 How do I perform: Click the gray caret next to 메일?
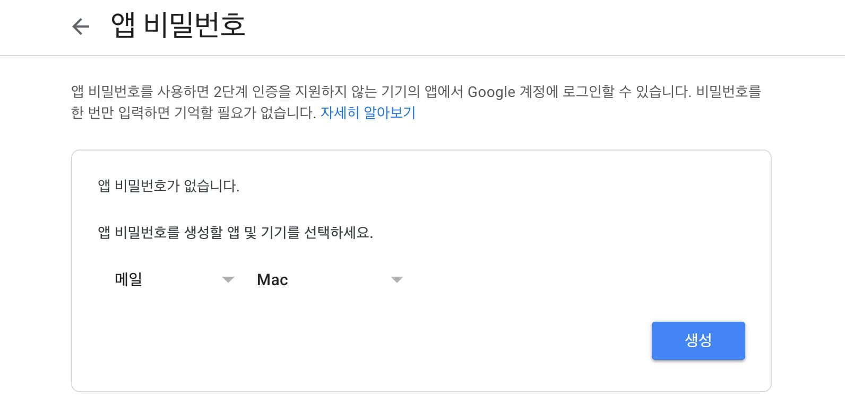click(228, 279)
